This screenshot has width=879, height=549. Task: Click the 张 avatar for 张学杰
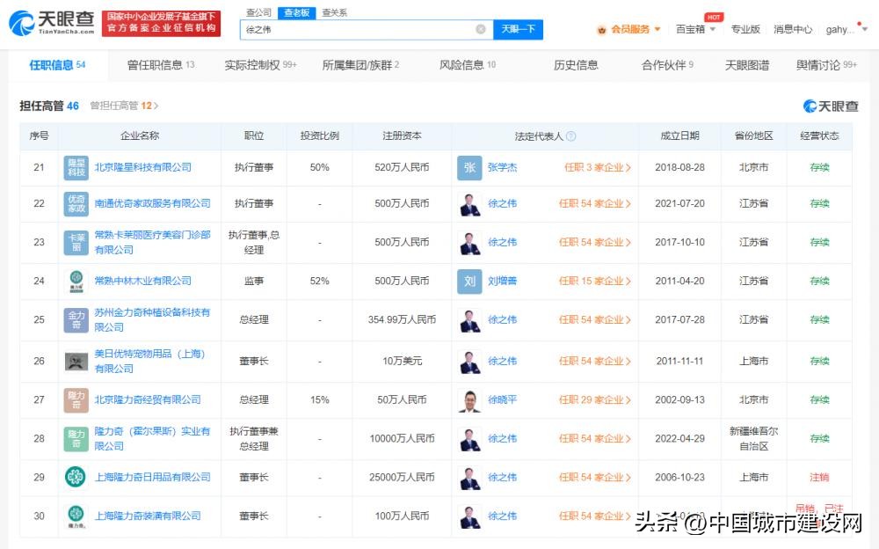coord(469,167)
